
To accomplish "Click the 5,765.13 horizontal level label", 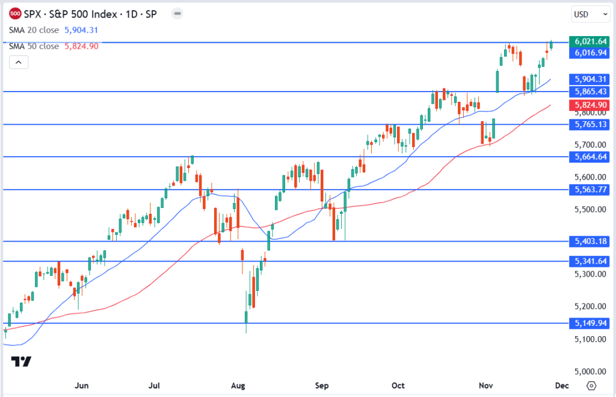I will (x=590, y=124).
